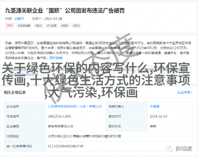Click the article headline about 国膳 company
Viewport: 198px width, 157px height.
65,11
